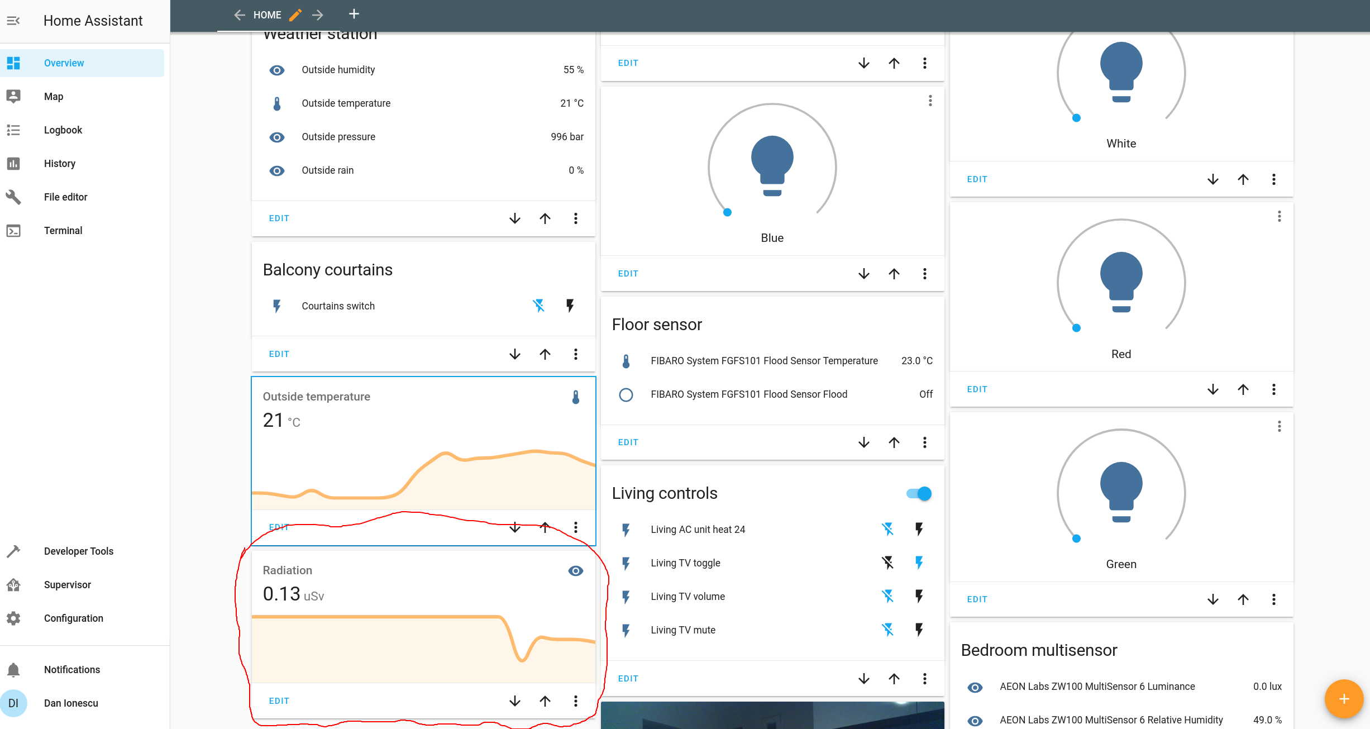Open the Outside humidity entity row
This screenshot has height=729, width=1370.
(x=338, y=70)
